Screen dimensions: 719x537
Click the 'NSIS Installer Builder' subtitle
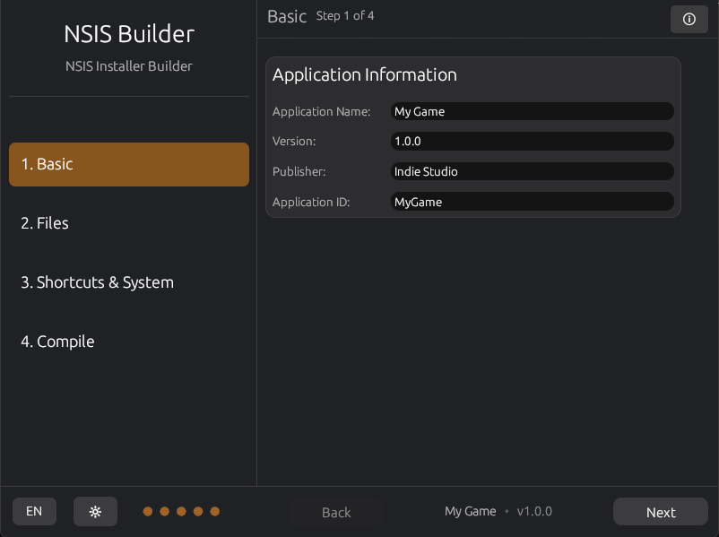pos(129,66)
